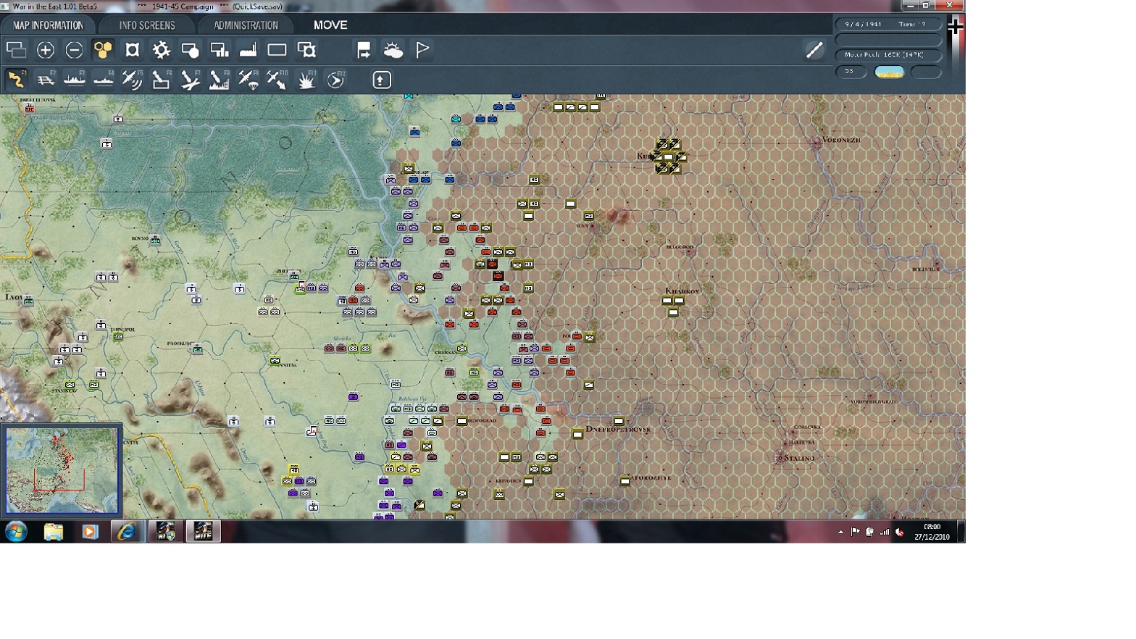This screenshot has height=639, width=1136.
Task: Open the Windows Start menu
Action: point(16,532)
